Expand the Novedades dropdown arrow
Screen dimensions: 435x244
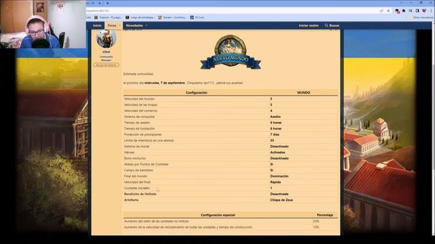[x=147, y=26]
